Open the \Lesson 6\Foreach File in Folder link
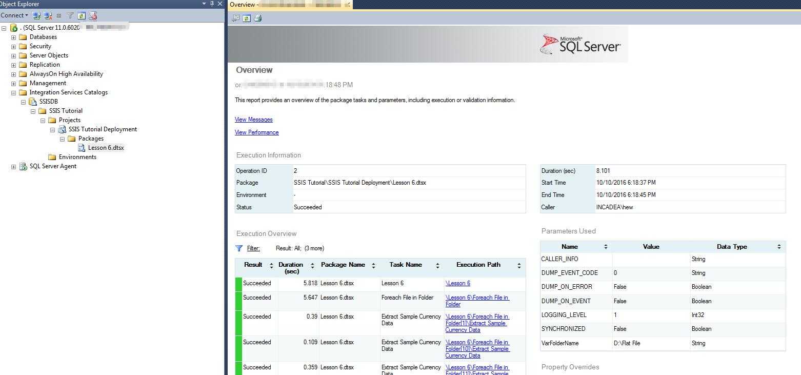 (477, 301)
